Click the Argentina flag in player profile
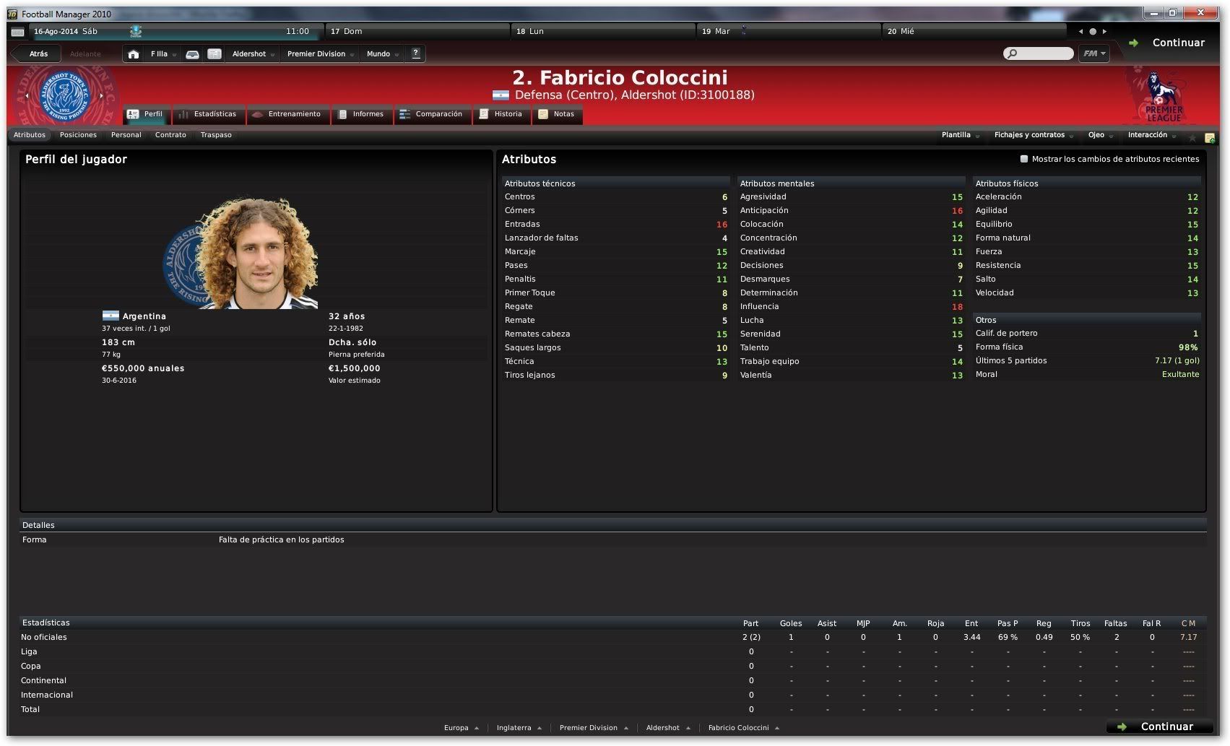 (x=111, y=316)
